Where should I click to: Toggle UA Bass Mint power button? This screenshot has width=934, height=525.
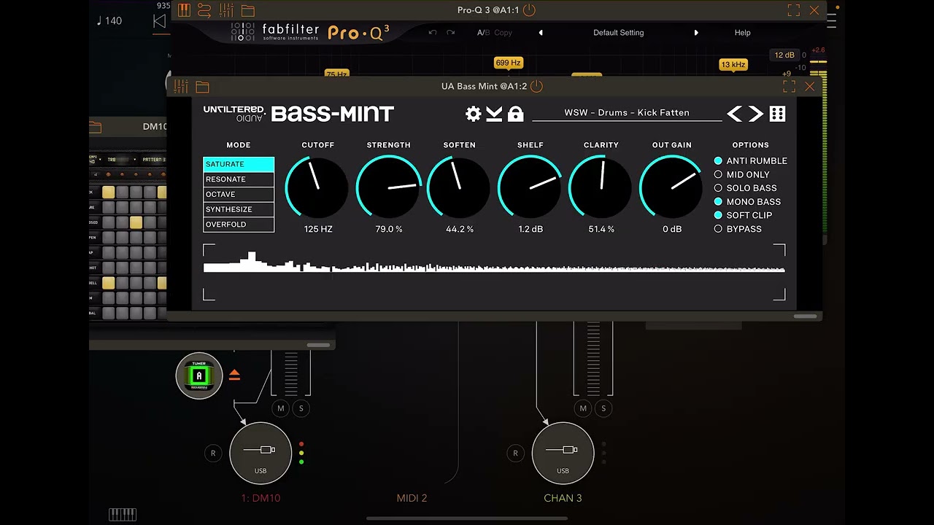(536, 86)
